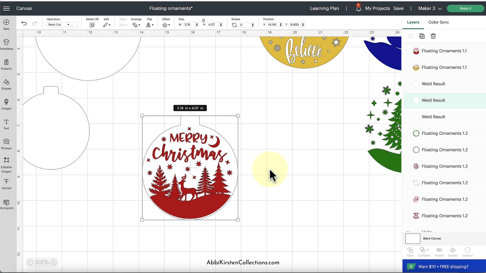This screenshot has height=273, width=486.
Task: Delete the selected layer with trash icon
Action: tap(433, 36)
